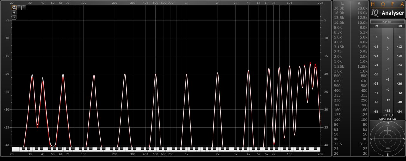Click the 3.15k band in the R column
The image size is (406, 161).
(363, 47)
